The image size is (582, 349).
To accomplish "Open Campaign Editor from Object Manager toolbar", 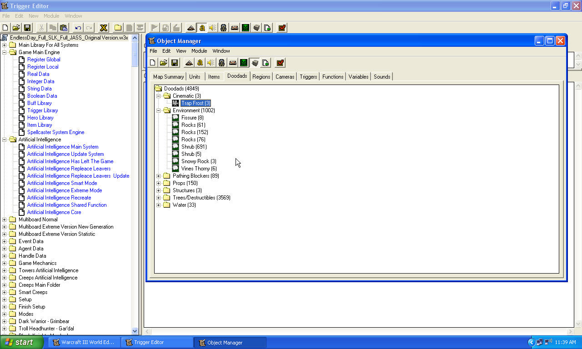I will tap(233, 63).
